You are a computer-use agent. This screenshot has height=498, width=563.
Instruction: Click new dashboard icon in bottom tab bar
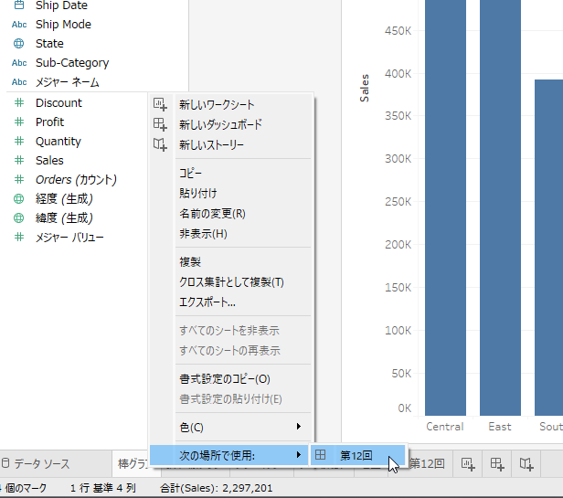(496, 463)
